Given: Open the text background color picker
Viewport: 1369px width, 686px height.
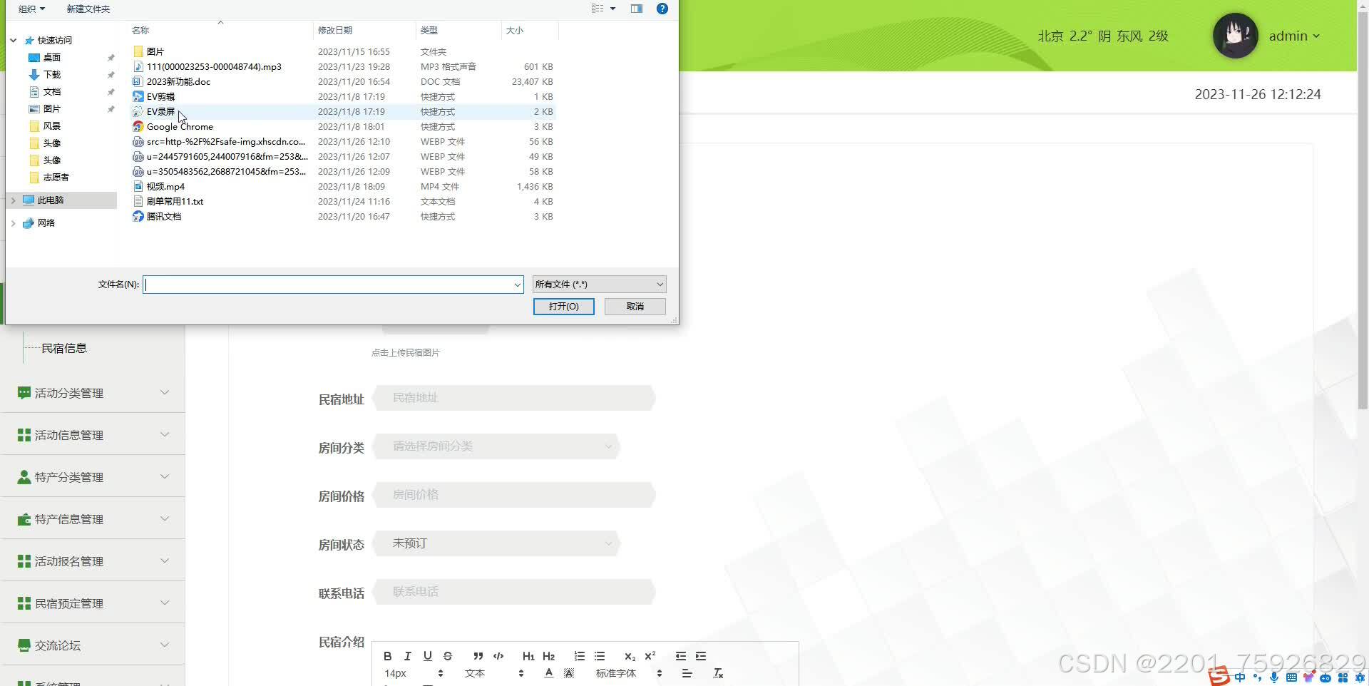Looking at the screenshot, I should (568, 673).
